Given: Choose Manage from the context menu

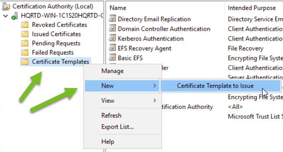Looking at the screenshot, I should coord(123,71).
